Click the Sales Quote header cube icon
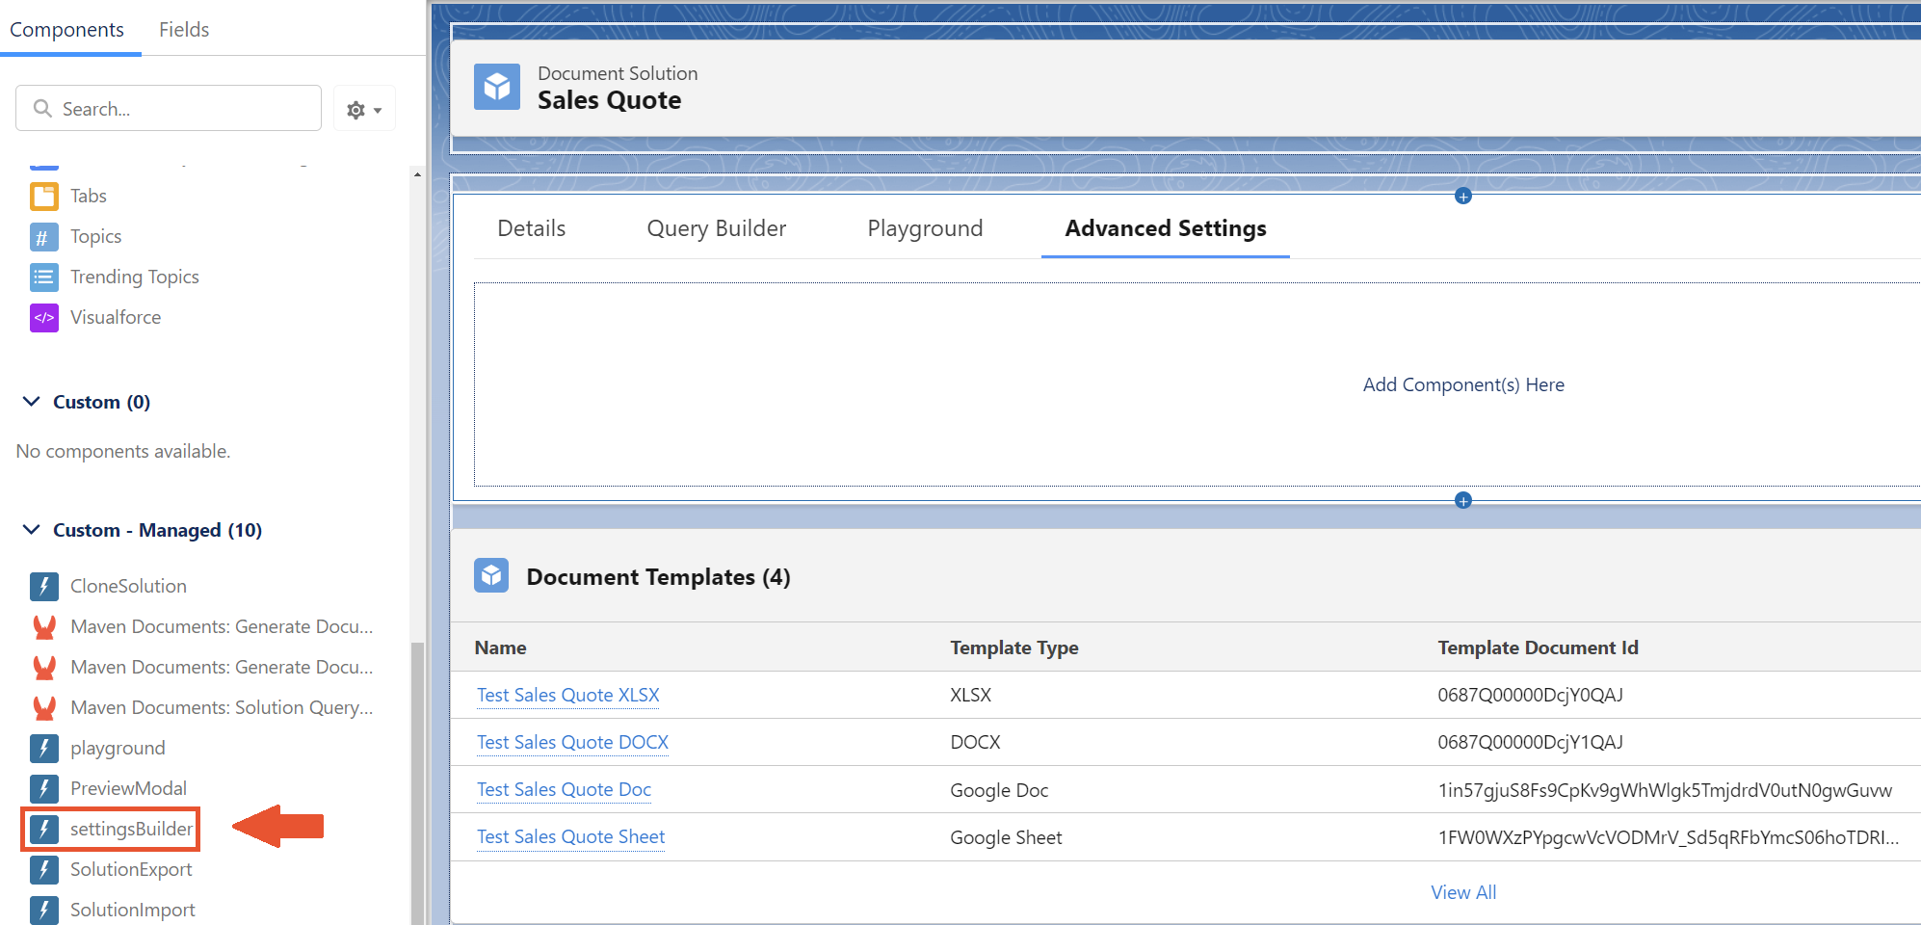 (x=497, y=87)
